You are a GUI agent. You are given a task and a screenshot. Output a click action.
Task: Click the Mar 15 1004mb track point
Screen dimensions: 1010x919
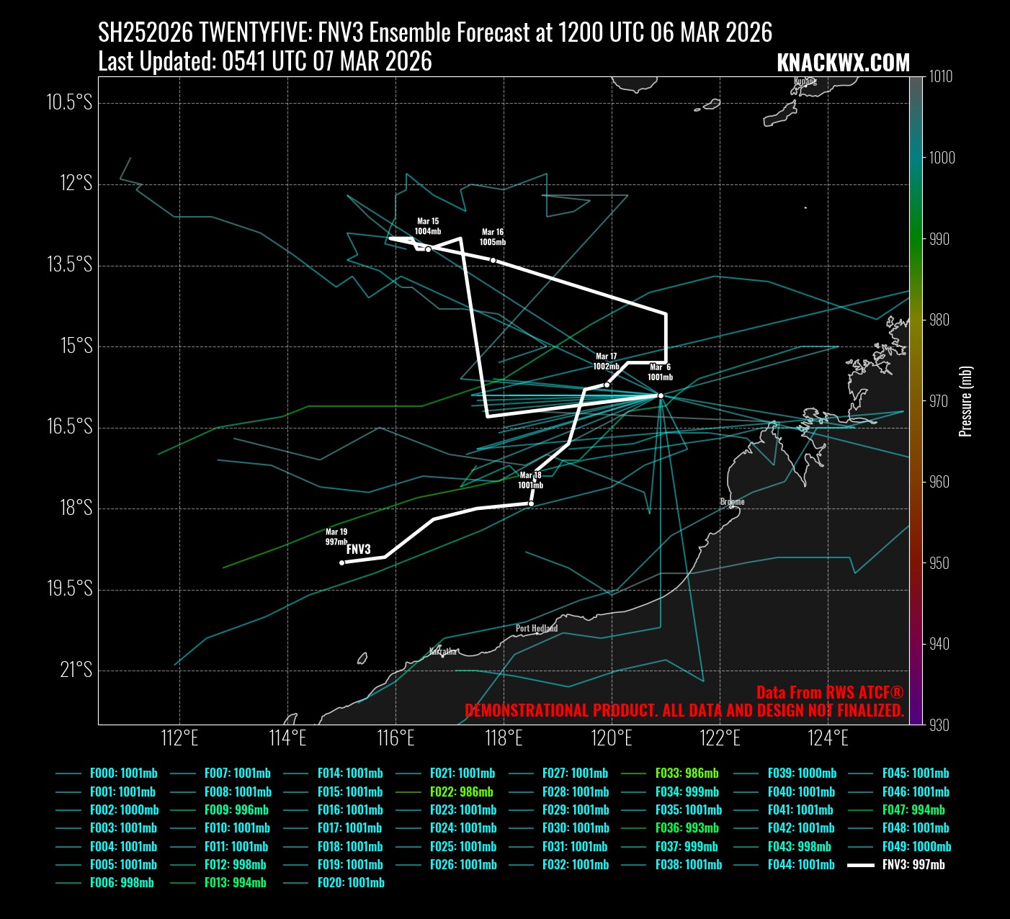point(428,249)
